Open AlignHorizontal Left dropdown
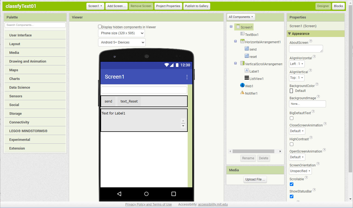Image resolution: width=353 pixels, height=208 pixels. pyautogui.click(x=297, y=64)
